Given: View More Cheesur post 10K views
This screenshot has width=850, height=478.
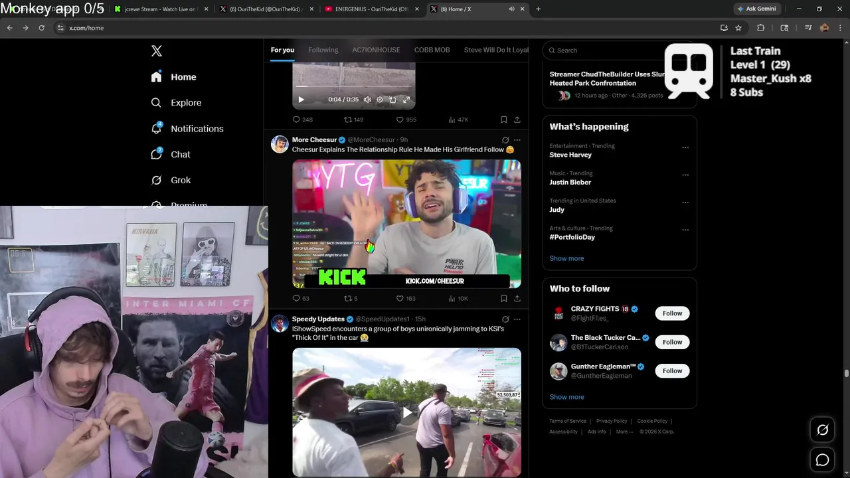Looking at the screenshot, I should tap(458, 299).
